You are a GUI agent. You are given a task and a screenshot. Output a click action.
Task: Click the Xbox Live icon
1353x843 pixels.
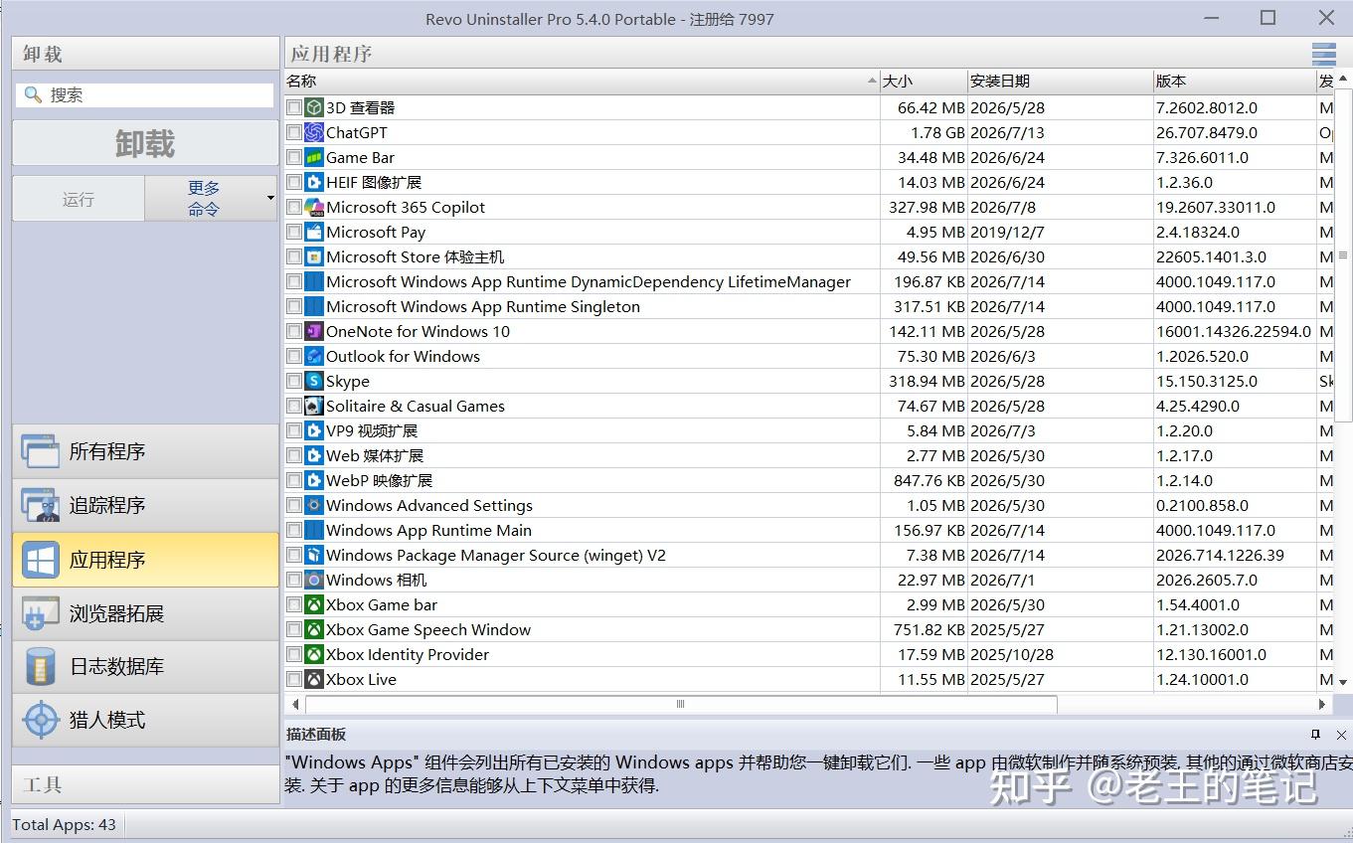pyautogui.click(x=314, y=679)
